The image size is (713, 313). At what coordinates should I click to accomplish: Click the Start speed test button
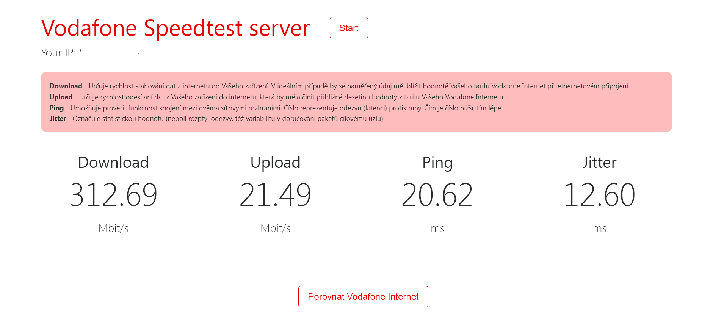(349, 28)
